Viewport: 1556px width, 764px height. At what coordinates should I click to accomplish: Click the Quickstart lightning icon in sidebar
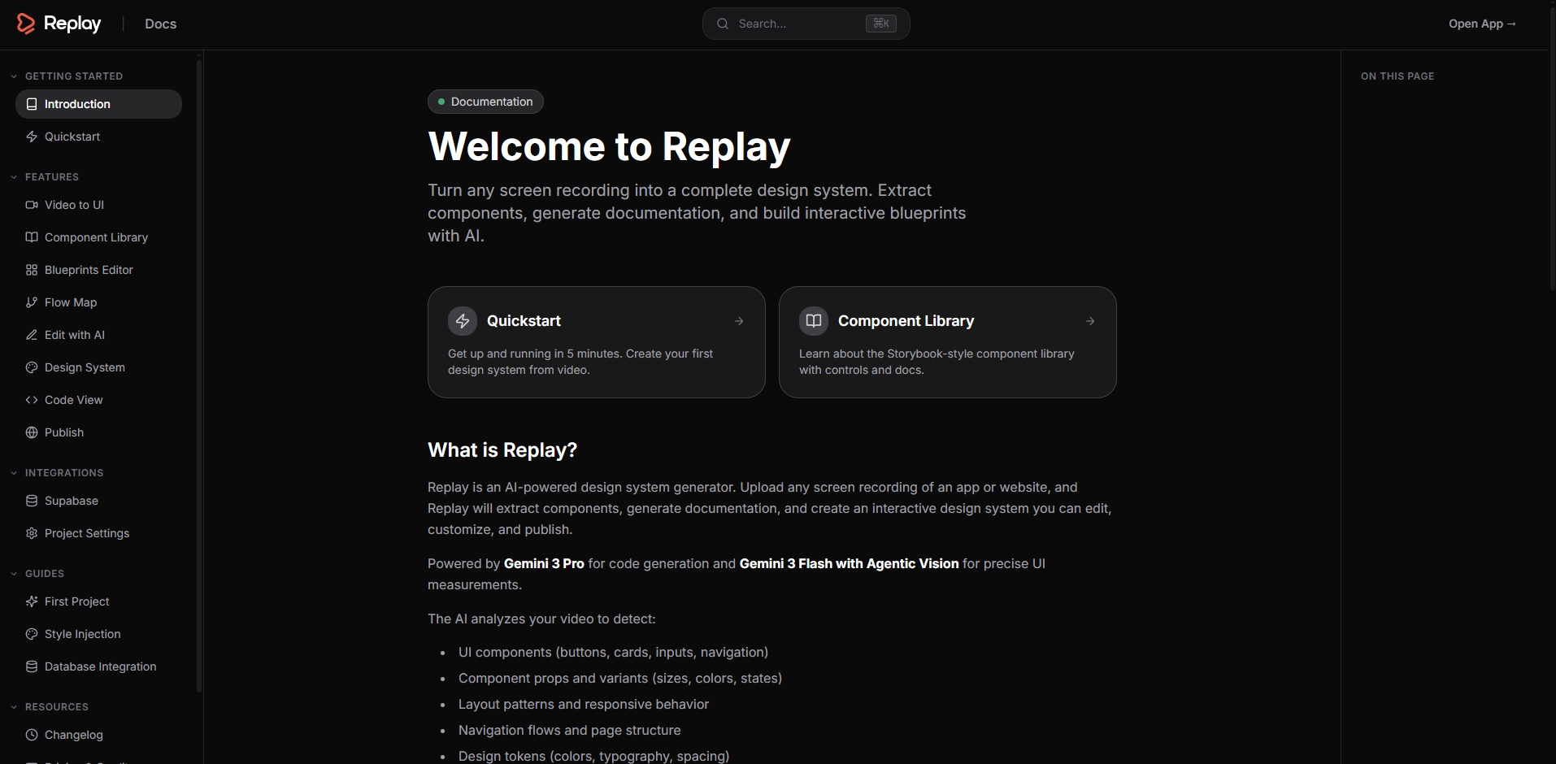pos(32,137)
